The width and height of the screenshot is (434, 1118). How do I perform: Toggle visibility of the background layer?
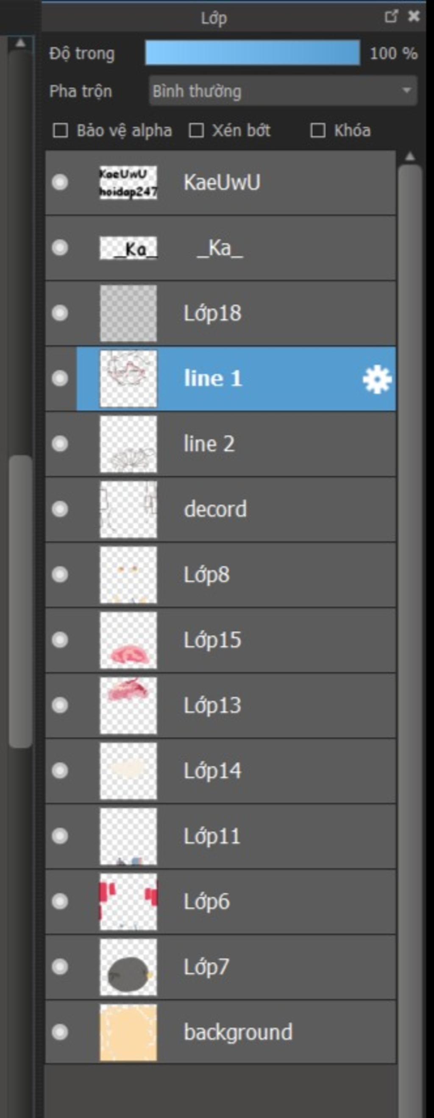pos(60,1032)
